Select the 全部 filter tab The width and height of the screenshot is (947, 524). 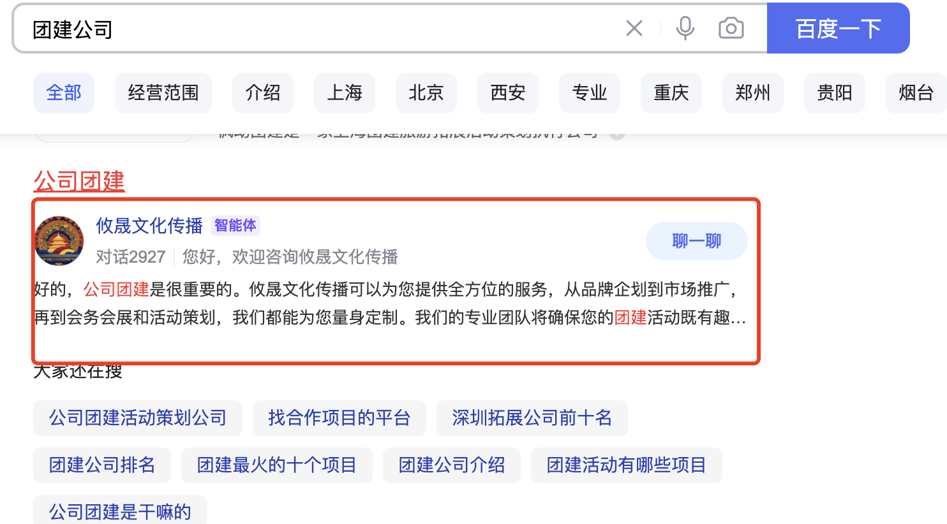(64, 93)
